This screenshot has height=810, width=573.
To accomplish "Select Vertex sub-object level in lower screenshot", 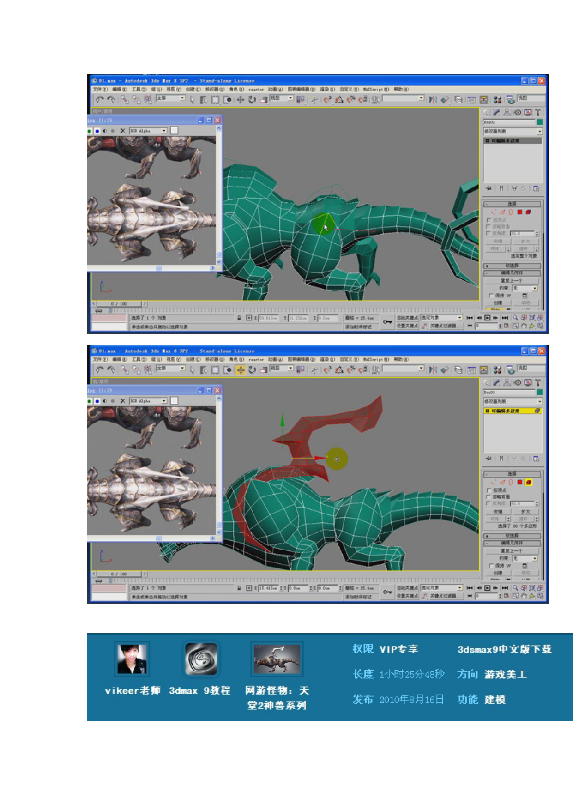I will (x=494, y=483).
